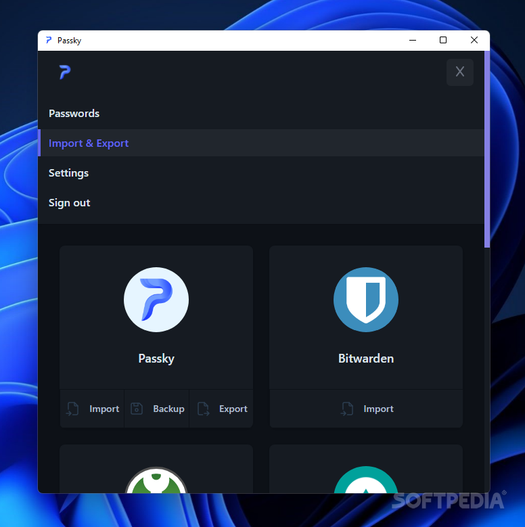Click the Import button under Bitwarden
The height and width of the screenshot is (527, 525).
366,409
